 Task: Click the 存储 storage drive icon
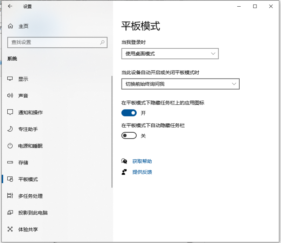(x=11, y=162)
